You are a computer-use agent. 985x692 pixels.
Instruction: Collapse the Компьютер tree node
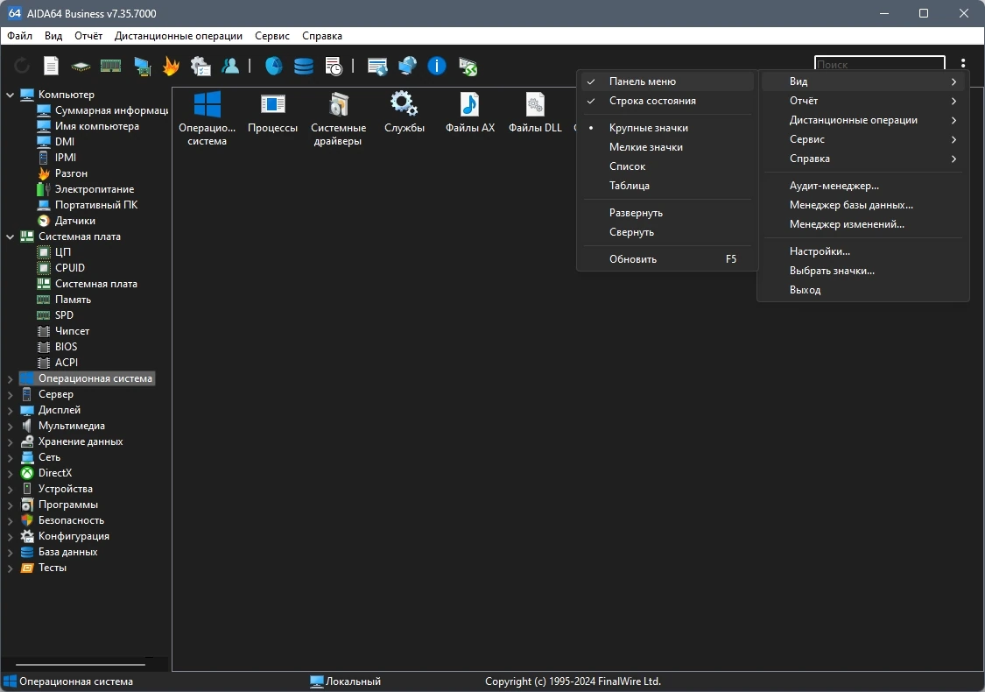(x=10, y=95)
